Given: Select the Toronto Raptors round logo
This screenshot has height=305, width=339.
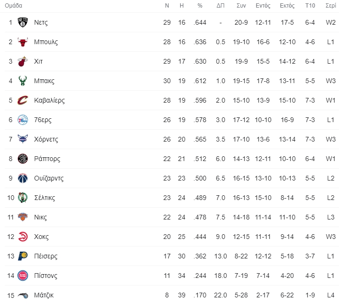Looking at the screenshot, I should tap(23, 159).
